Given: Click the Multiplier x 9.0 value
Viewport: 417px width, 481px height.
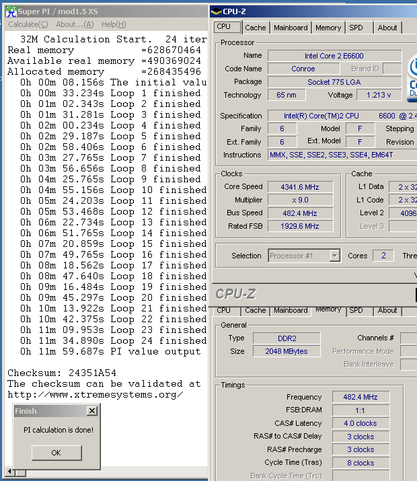Looking at the screenshot, I should coord(300,200).
